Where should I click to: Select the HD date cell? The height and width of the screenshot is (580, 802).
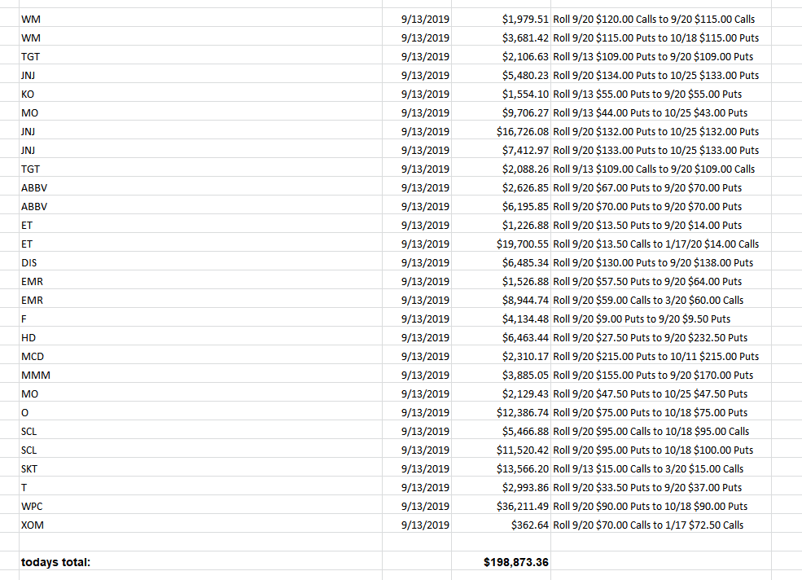[417, 337]
